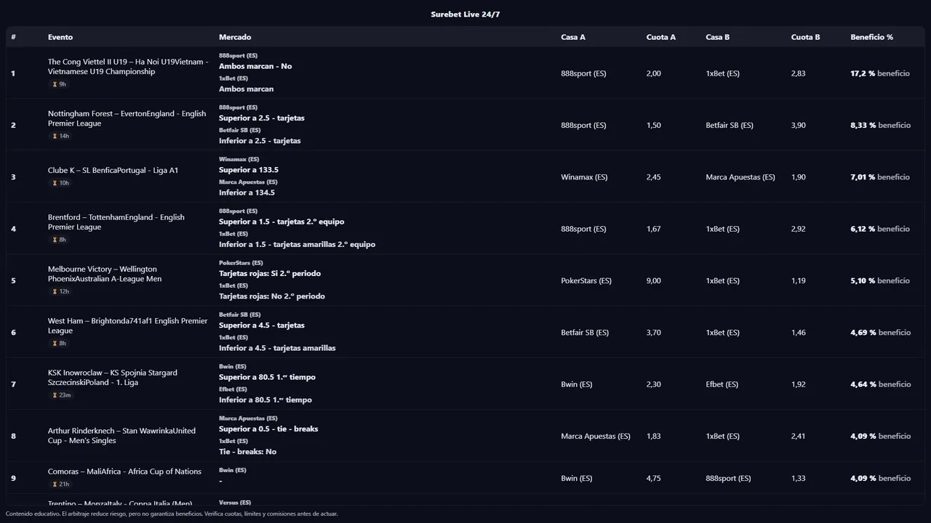This screenshot has width=931, height=523.
Task: Click the hourglass icon under Brentford – Tottenham
Action: [x=55, y=240]
